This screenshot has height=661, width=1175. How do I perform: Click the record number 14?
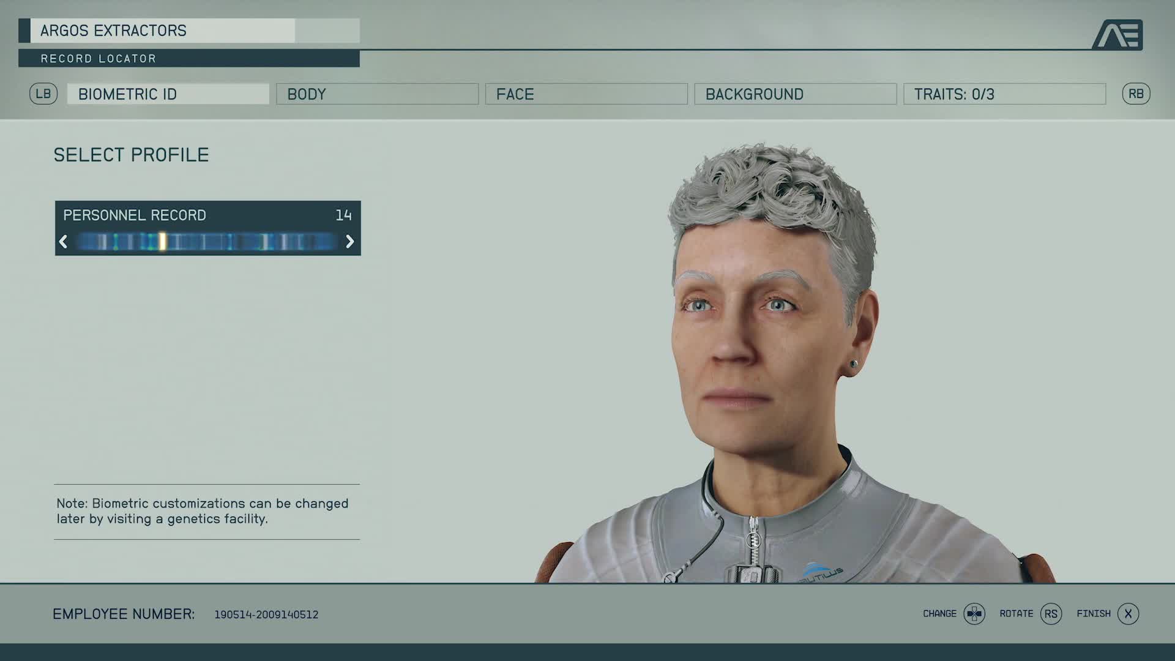[343, 215]
